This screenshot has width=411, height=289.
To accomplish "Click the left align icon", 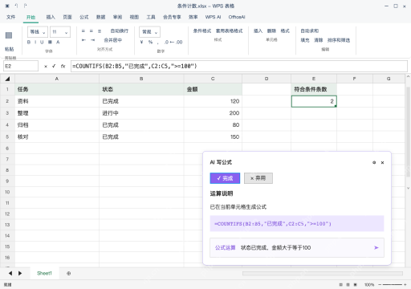I will click(x=83, y=31).
